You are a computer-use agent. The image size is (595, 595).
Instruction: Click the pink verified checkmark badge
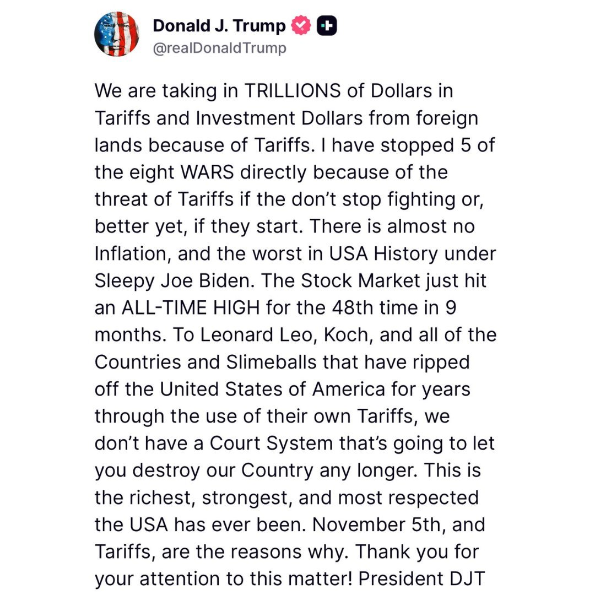pyautogui.click(x=301, y=26)
